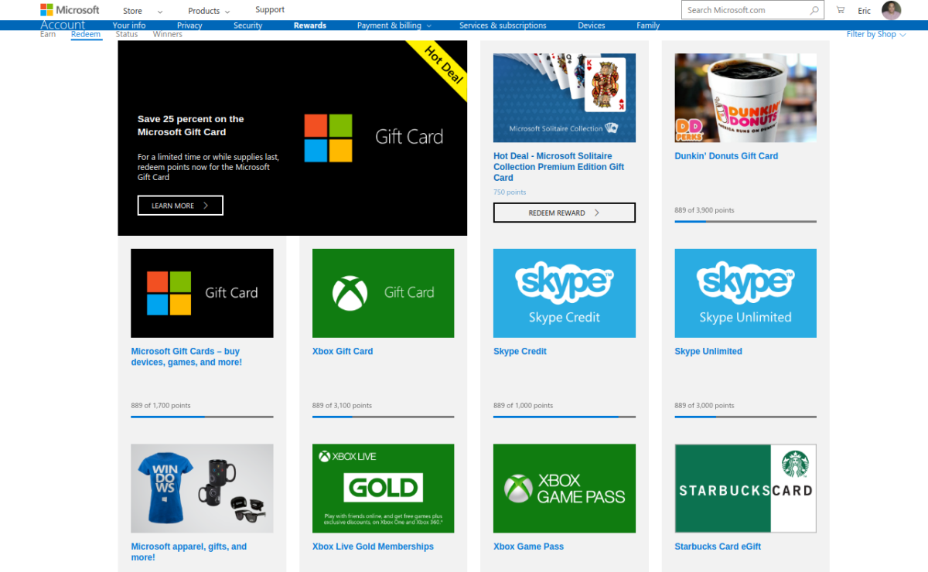Open the Filter by Shop dropdown
The width and height of the screenshot is (928, 572).
point(875,34)
